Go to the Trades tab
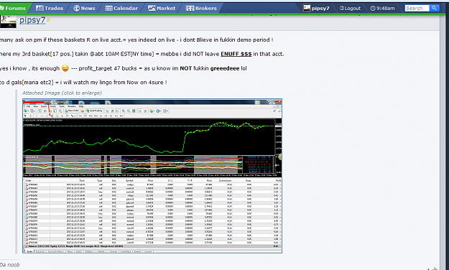The width and height of the screenshot is (449, 270). (x=50, y=9)
